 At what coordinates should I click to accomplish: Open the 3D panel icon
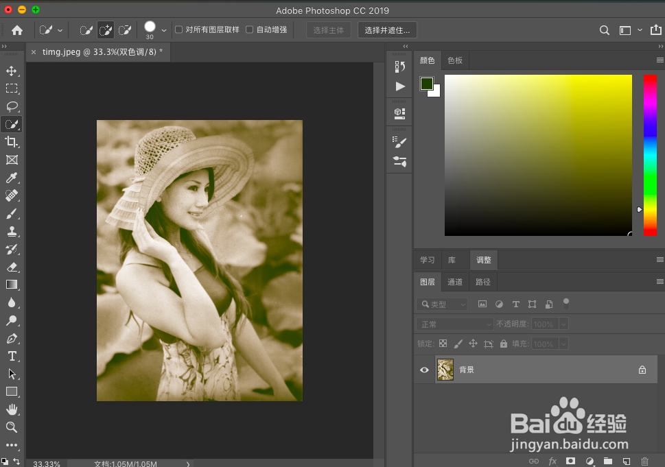coord(399,113)
